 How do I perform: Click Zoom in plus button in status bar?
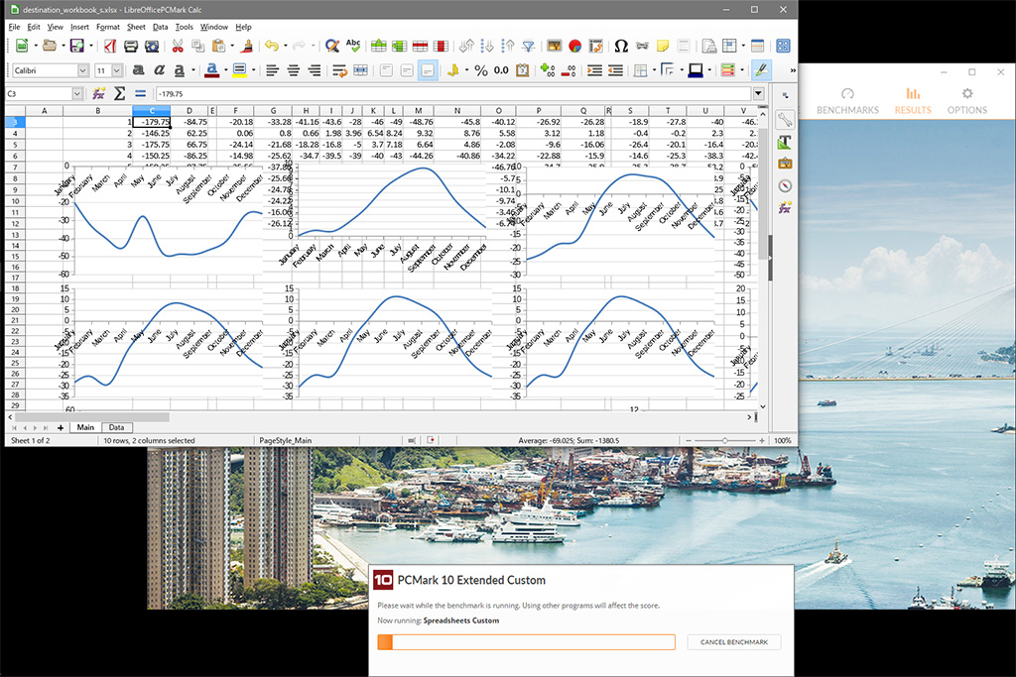(x=762, y=441)
